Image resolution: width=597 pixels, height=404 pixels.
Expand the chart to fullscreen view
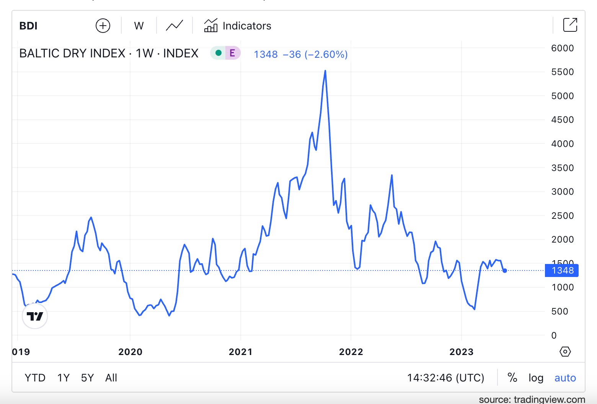[x=571, y=24]
